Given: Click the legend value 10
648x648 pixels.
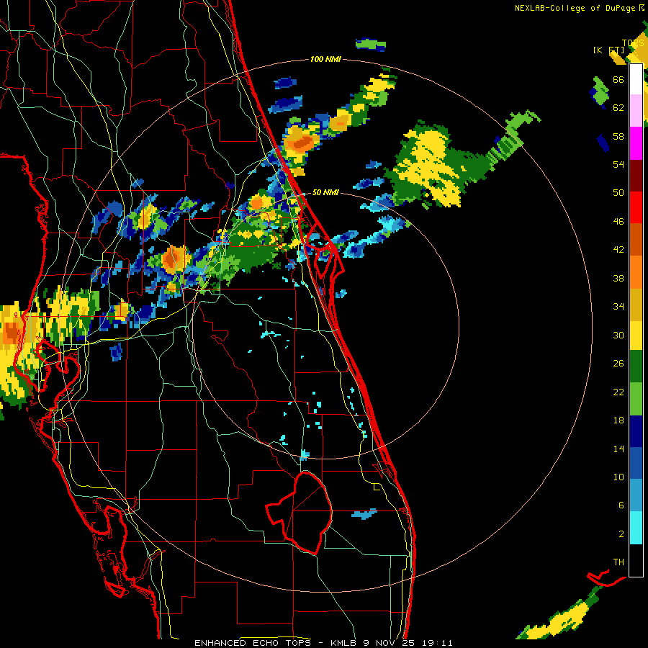Looking at the screenshot, I should [x=618, y=477].
